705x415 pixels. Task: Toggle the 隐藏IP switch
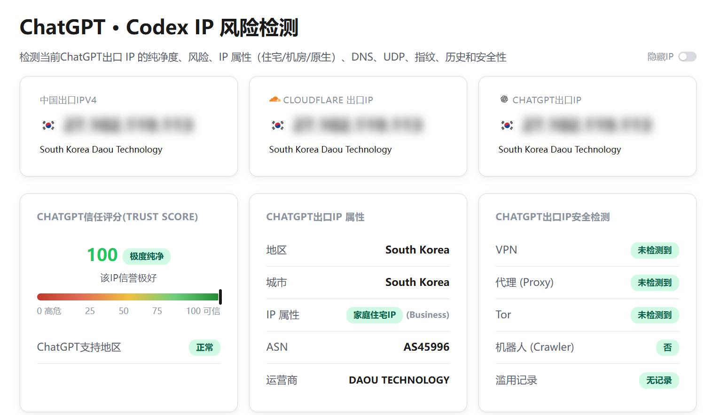tap(687, 57)
